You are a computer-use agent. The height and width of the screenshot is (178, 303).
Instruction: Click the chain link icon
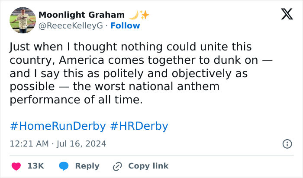(117, 166)
